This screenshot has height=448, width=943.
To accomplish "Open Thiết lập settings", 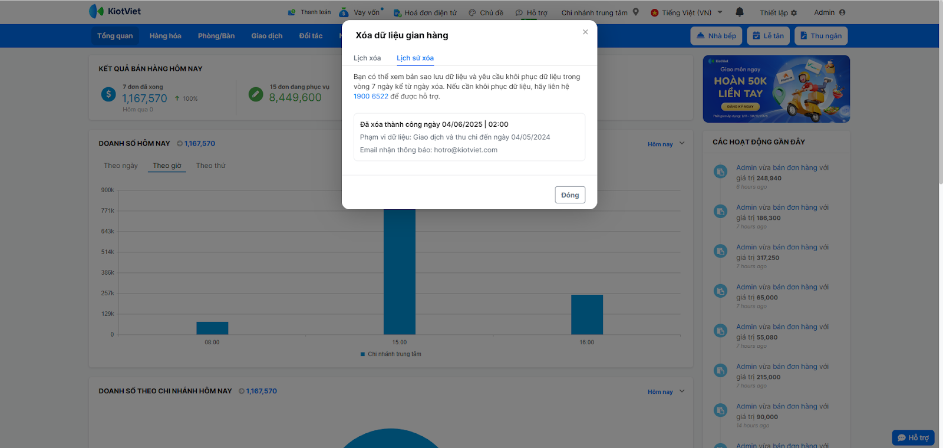I will click(x=778, y=12).
